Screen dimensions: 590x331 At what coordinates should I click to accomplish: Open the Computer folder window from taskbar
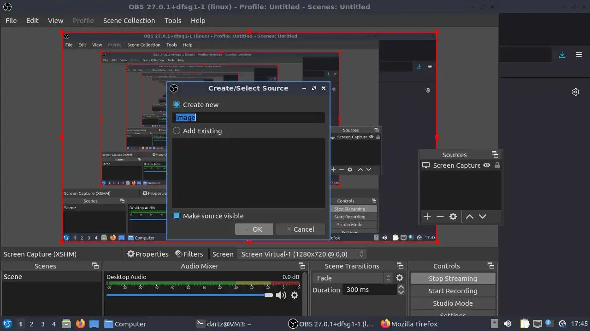125,324
